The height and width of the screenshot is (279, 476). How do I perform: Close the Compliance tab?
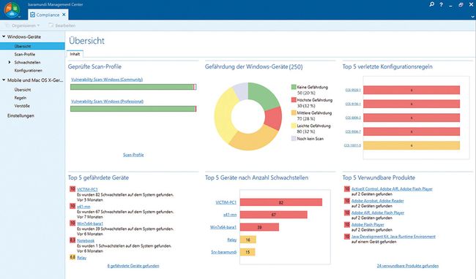(x=64, y=15)
